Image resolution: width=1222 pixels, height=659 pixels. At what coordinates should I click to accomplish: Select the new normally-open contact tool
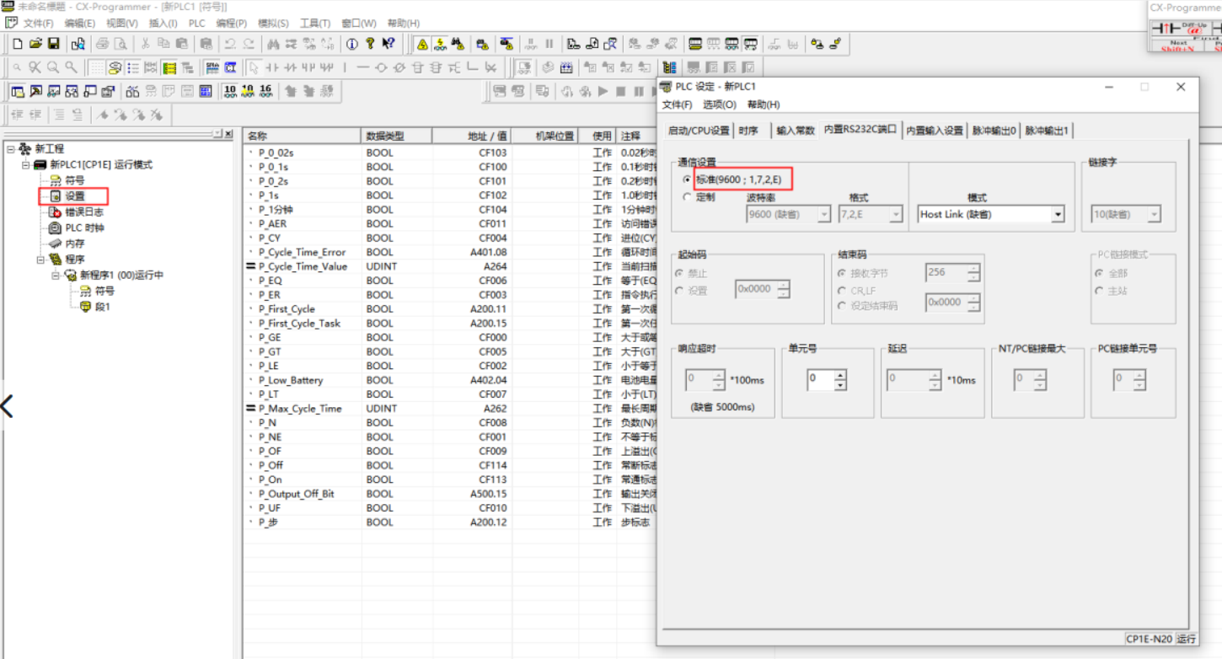click(x=272, y=67)
